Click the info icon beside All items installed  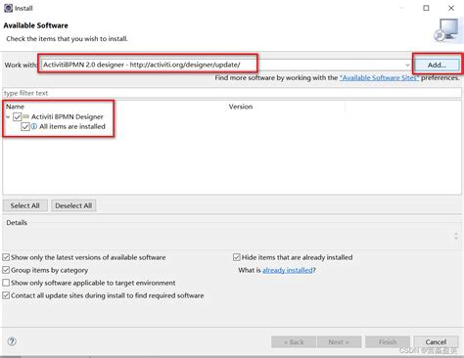tap(34, 126)
